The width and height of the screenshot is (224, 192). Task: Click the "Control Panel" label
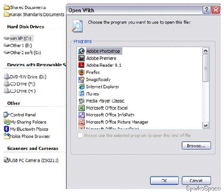click(23, 115)
